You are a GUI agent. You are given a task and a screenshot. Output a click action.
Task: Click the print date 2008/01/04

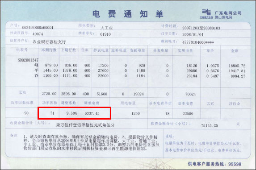coord(193,34)
